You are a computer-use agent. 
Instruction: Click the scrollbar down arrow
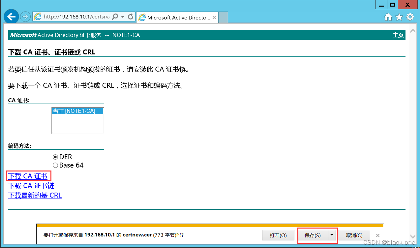[x=412, y=236]
